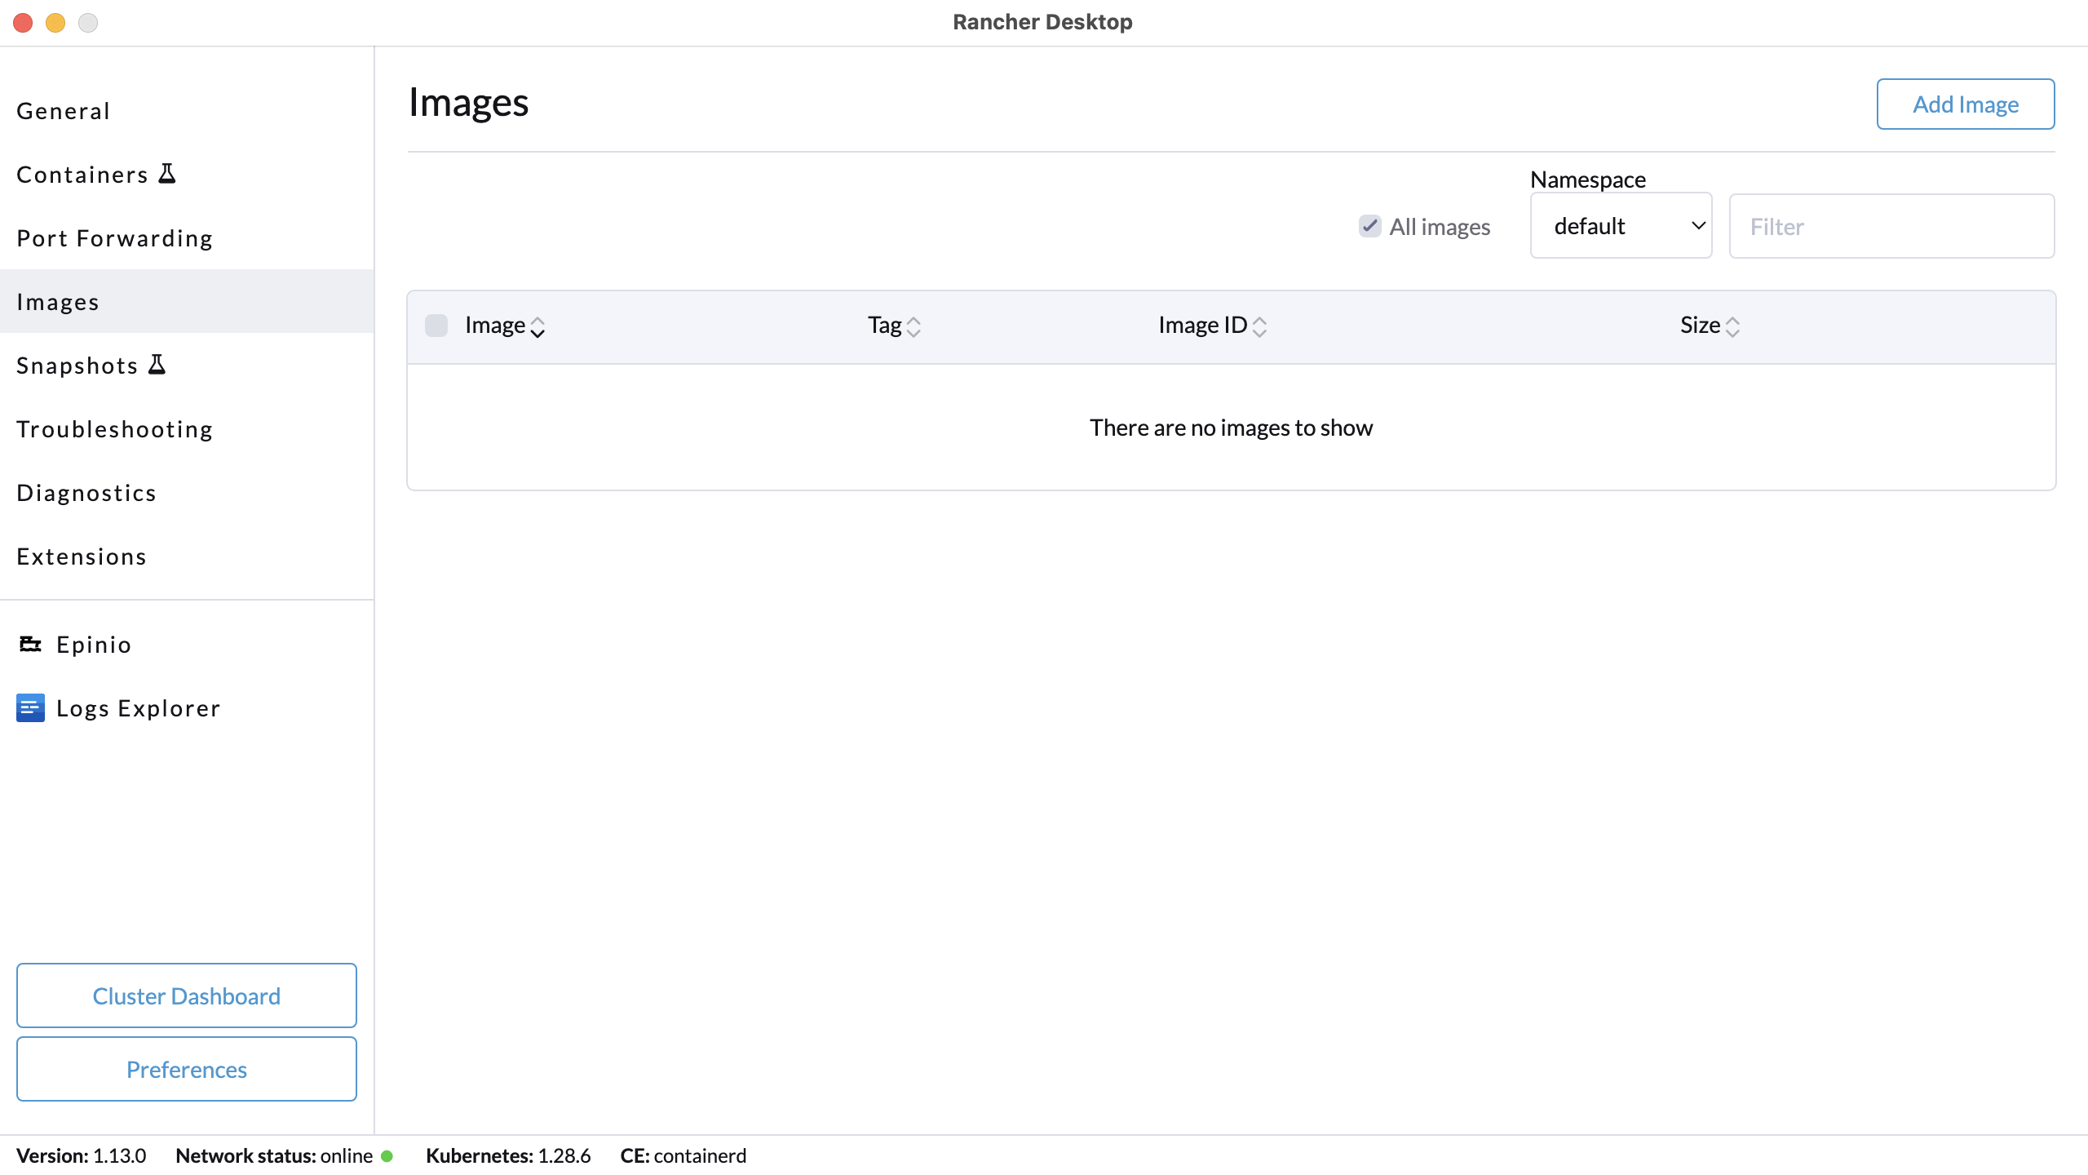Select Images in the sidebar
This screenshot has width=2088, height=1175.
click(x=187, y=302)
